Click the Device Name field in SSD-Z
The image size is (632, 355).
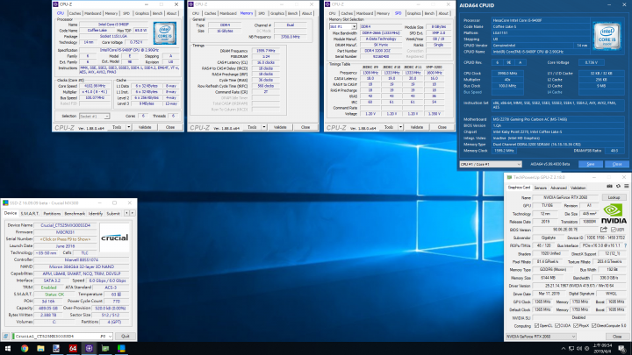65,225
